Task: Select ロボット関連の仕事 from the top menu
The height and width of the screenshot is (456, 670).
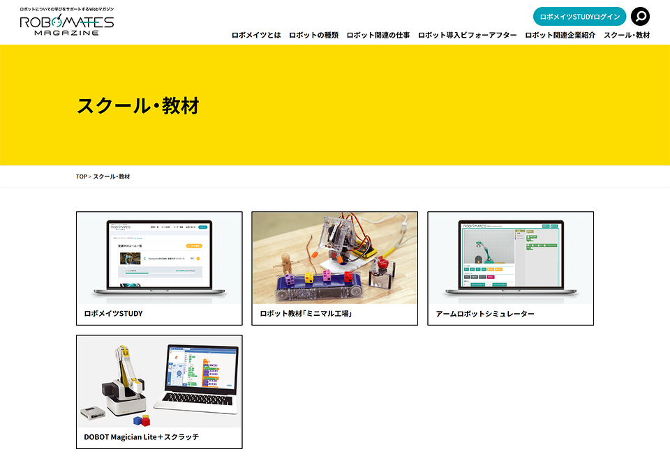Action: (x=378, y=35)
